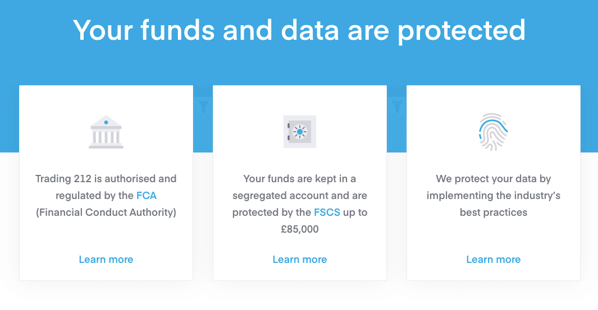The width and height of the screenshot is (598, 310).
Task: Click the bank building icon
Action: [106, 132]
